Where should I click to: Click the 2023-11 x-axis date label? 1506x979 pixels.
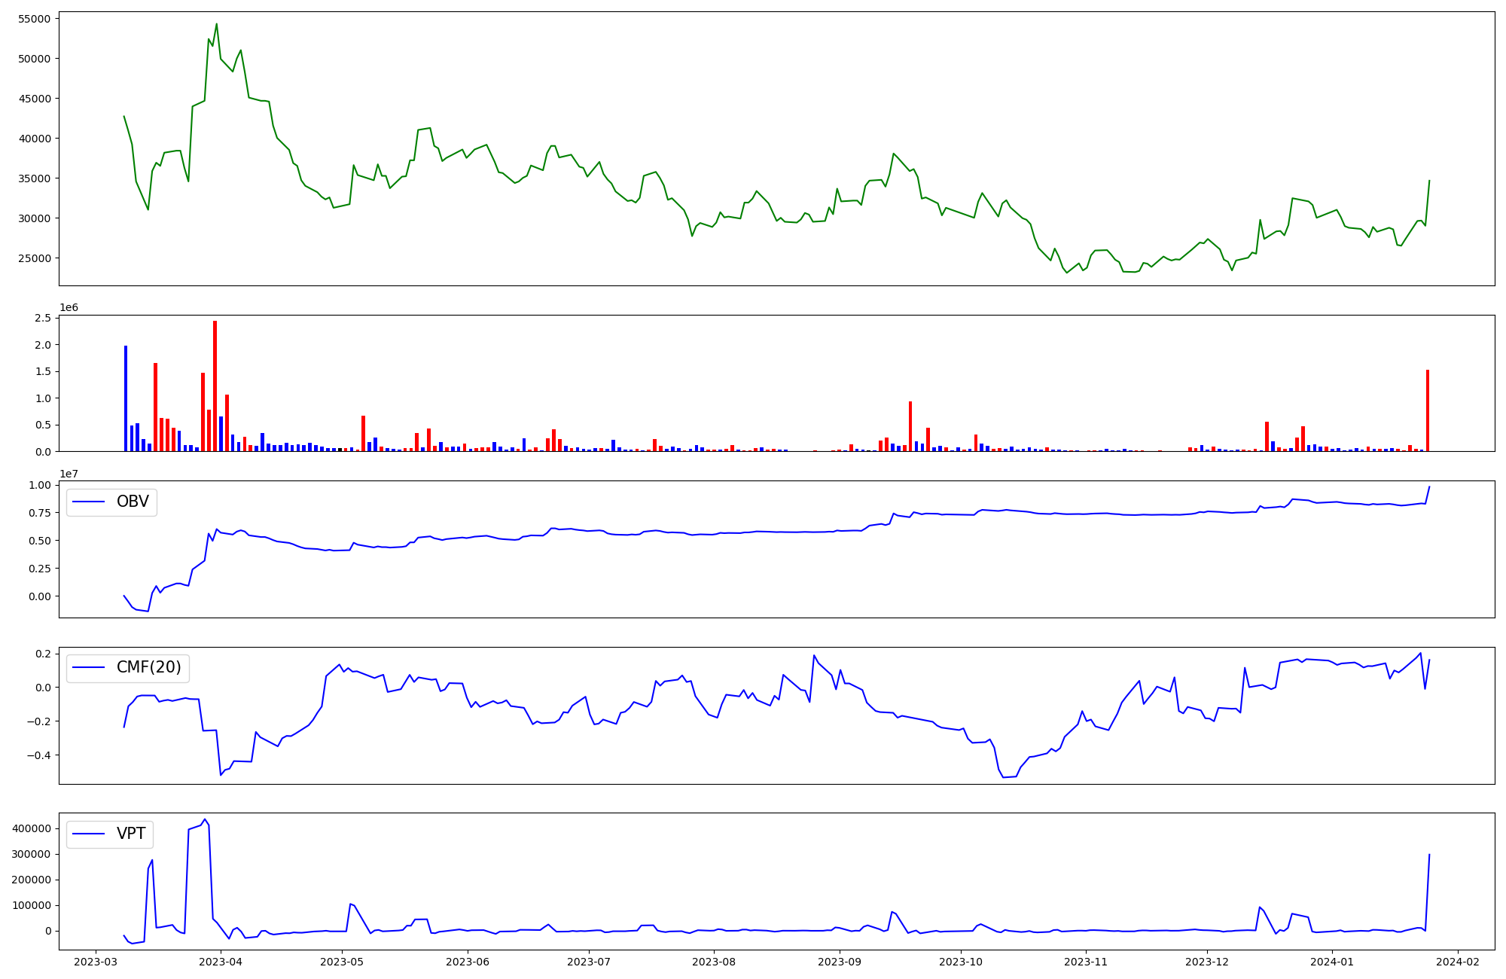coord(1087,962)
